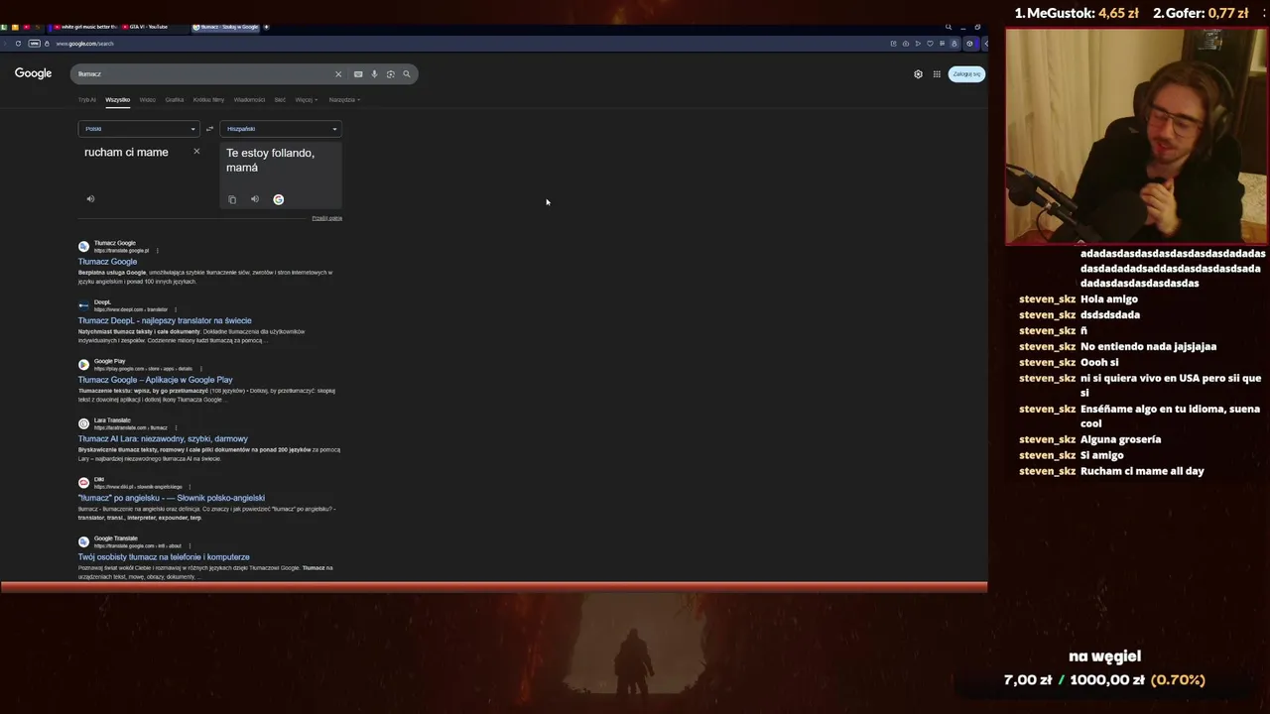The height and width of the screenshot is (714, 1270).
Task: Click the VPN badge in address bar
Action: [35, 44]
